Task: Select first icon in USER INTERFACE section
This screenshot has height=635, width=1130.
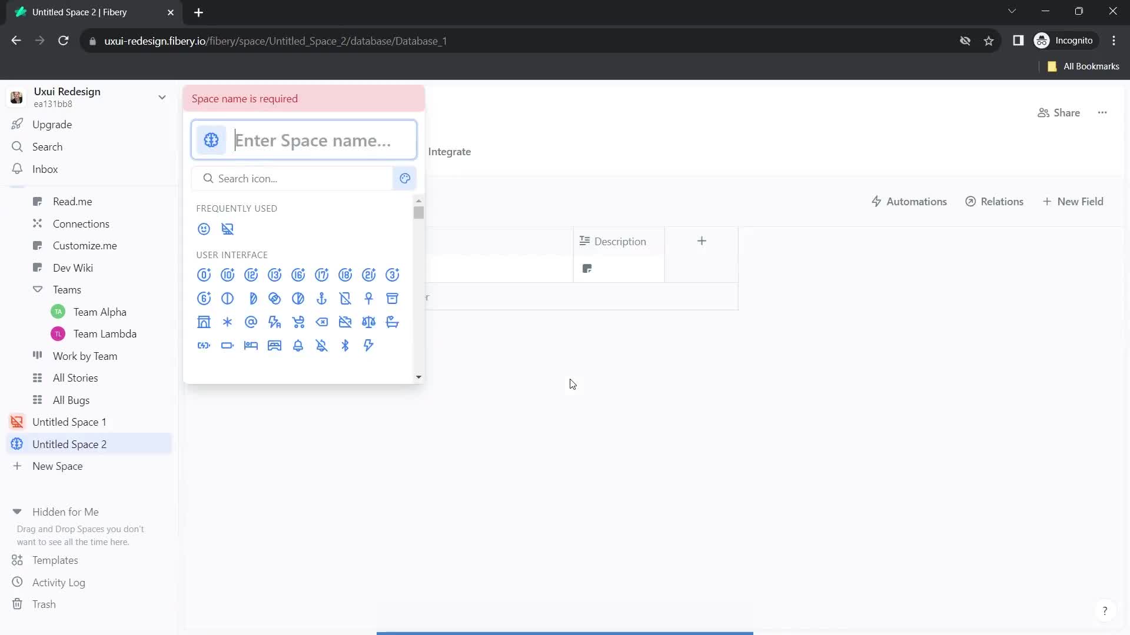Action: 204,275
